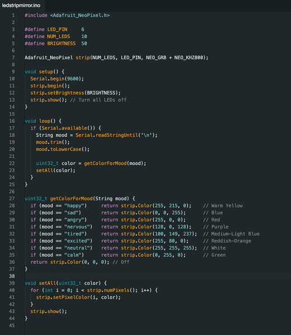The image size is (291, 335).
Task: Click line number 1 in the gutter
Action: pos(13,16)
